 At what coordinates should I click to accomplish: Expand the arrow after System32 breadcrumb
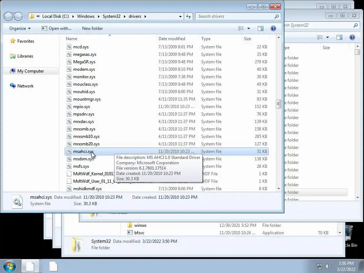click(125, 16)
